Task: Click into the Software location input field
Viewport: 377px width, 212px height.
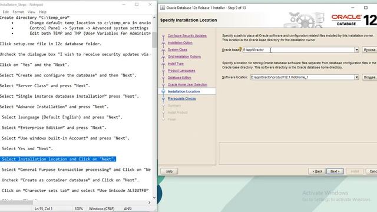Action: [302, 77]
